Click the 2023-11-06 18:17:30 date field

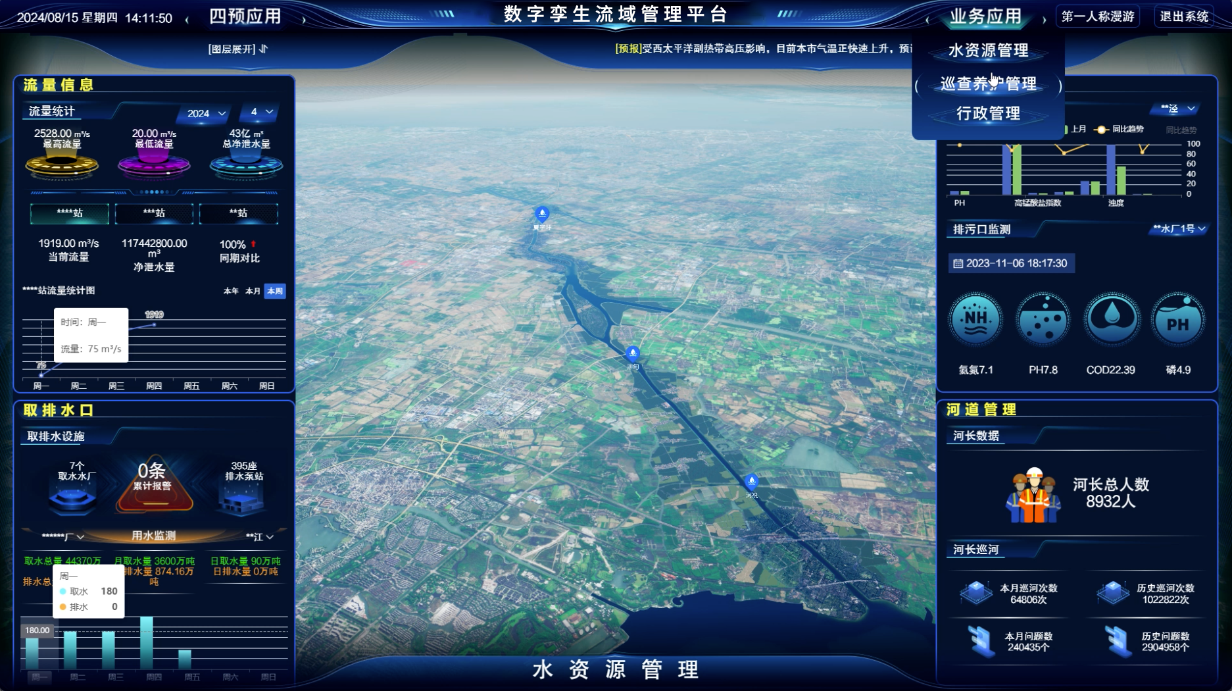coord(1011,263)
